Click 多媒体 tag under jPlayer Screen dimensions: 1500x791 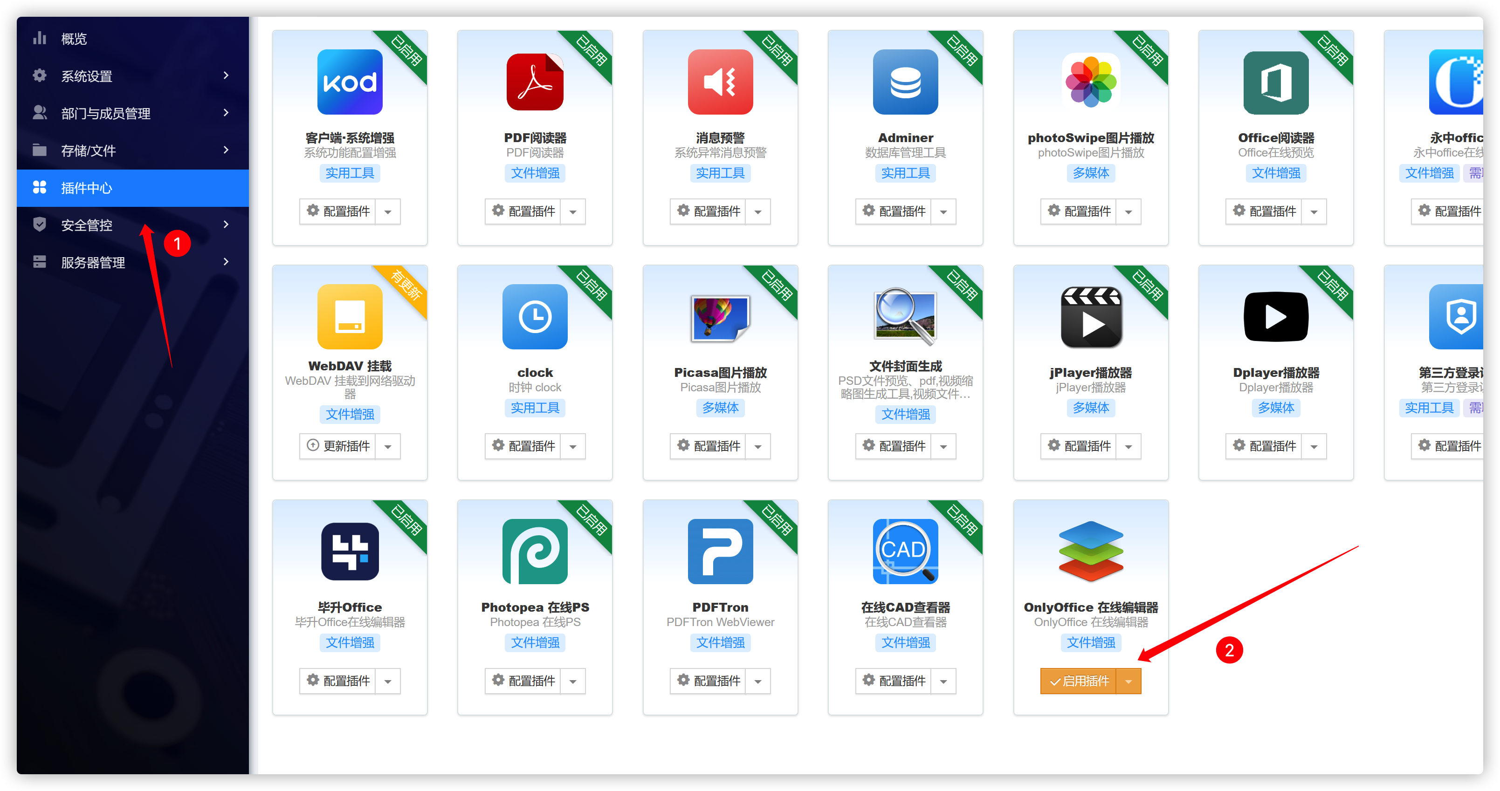[x=1090, y=408]
